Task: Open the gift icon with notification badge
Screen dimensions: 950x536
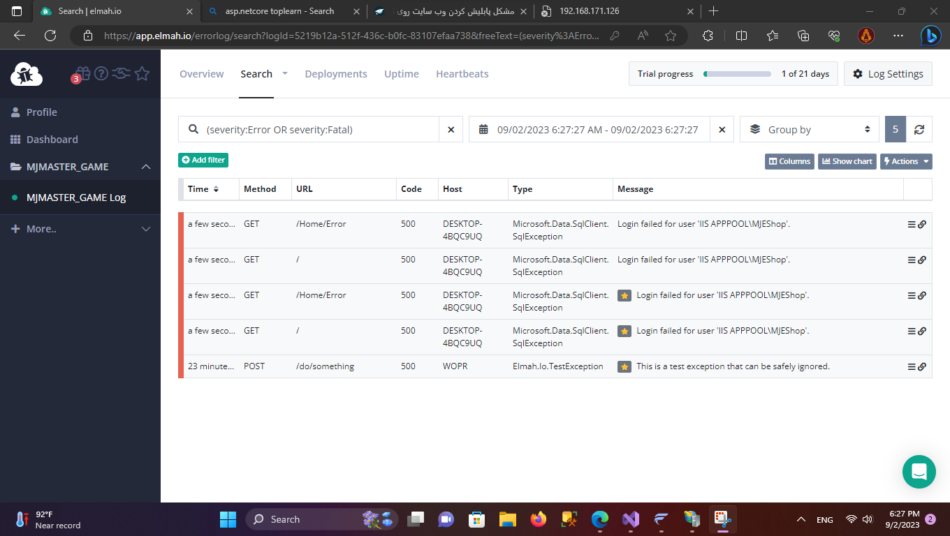Action: click(82, 73)
